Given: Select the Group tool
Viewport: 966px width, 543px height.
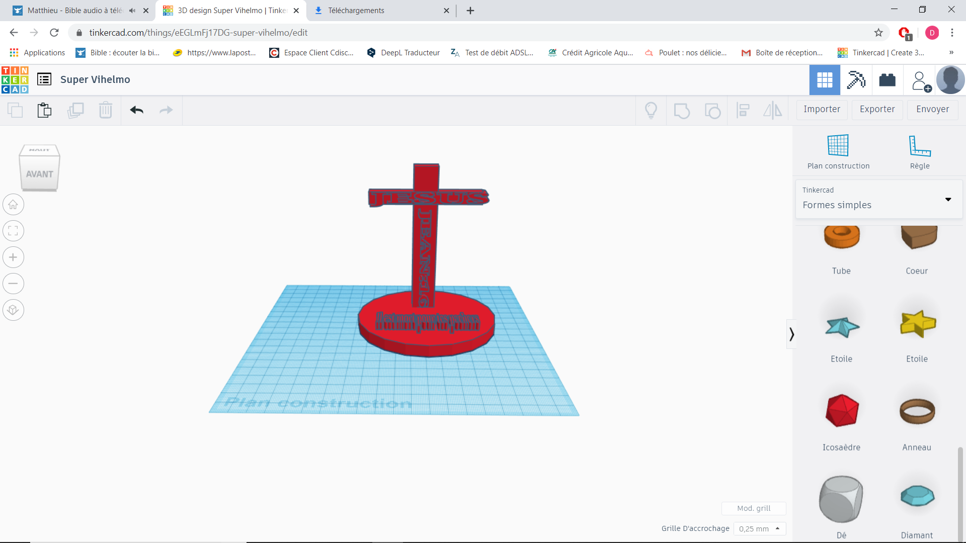Looking at the screenshot, I should coord(682,110).
